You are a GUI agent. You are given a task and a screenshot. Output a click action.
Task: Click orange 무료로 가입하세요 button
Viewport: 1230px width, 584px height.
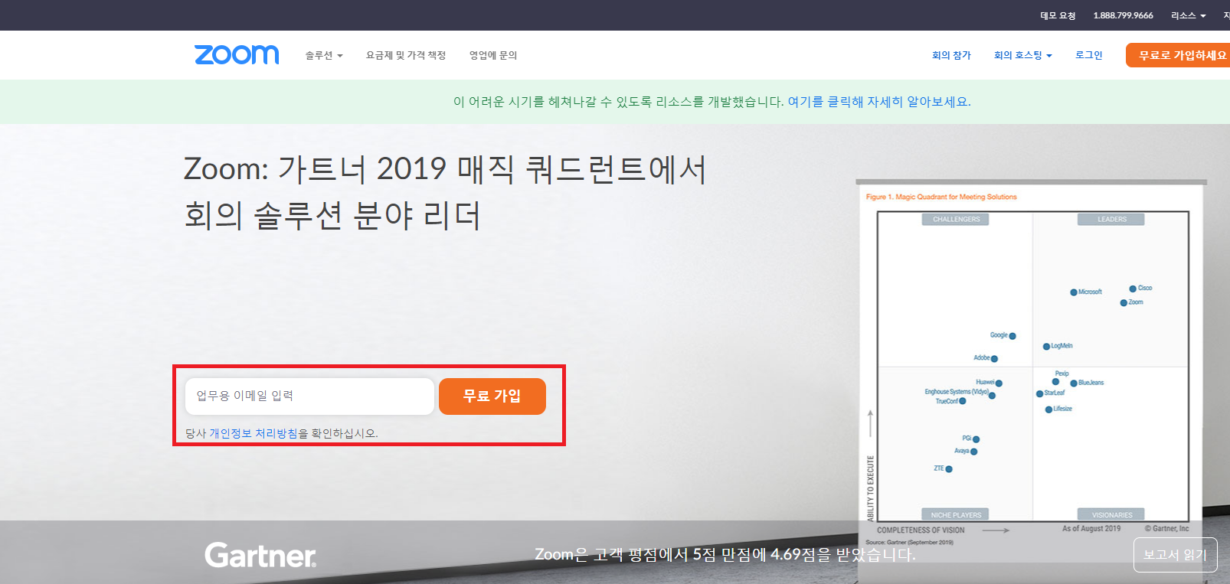pos(1178,55)
